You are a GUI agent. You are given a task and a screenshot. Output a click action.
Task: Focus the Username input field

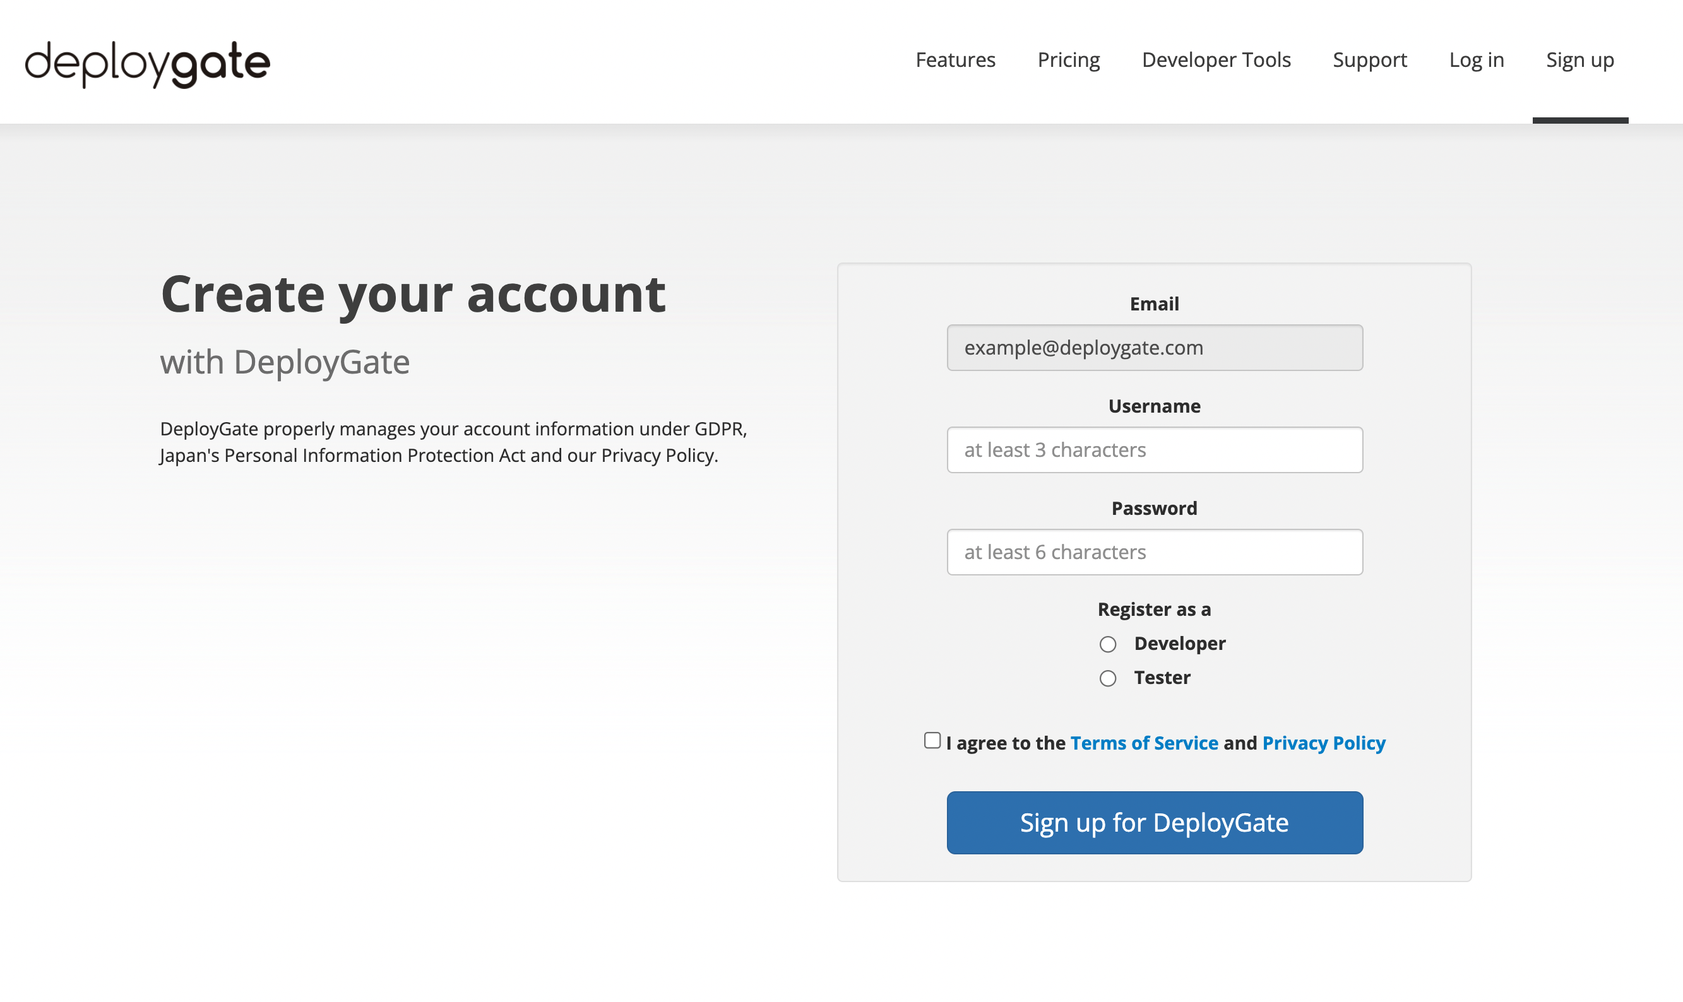[1154, 450]
